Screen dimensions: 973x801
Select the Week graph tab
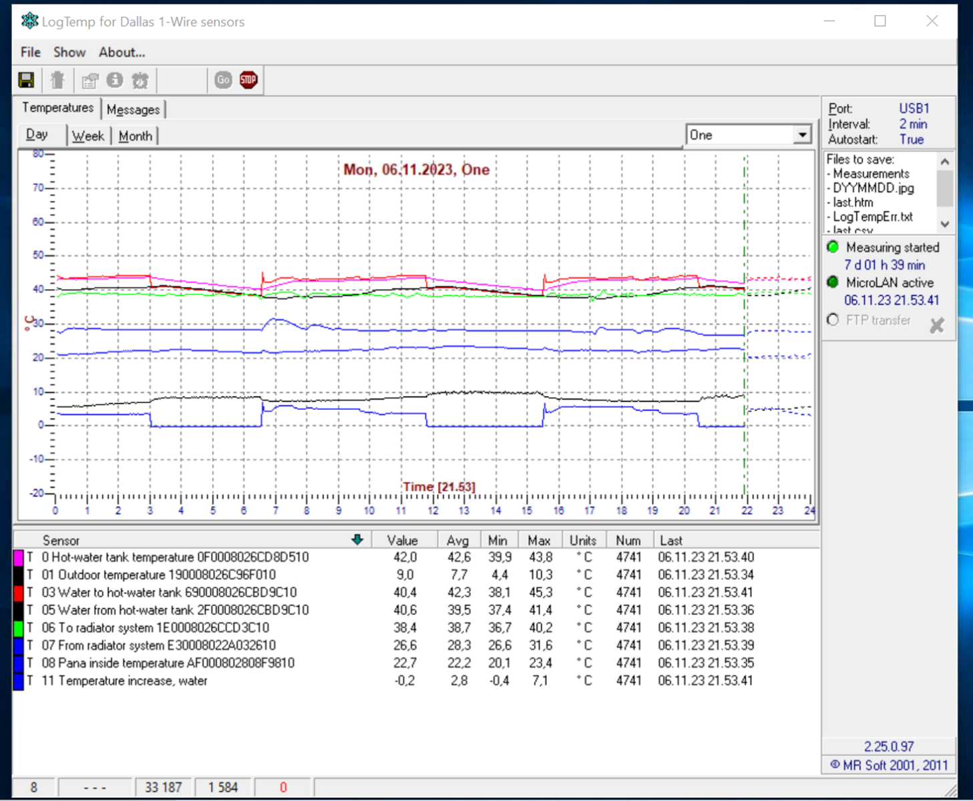[88, 136]
